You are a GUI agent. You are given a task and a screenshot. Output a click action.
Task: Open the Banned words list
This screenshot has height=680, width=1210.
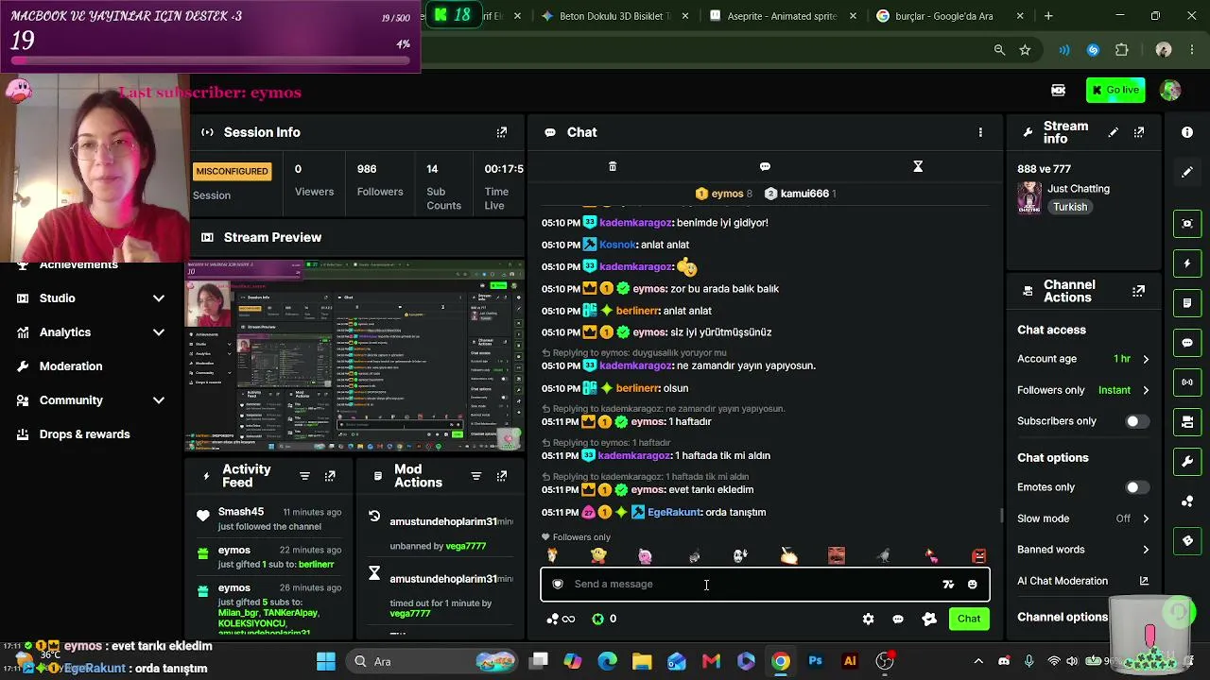tap(1083, 550)
